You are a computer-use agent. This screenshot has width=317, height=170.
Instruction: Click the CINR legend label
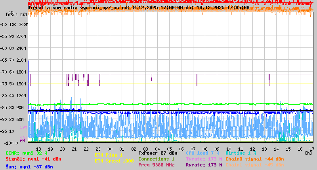point(26,153)
